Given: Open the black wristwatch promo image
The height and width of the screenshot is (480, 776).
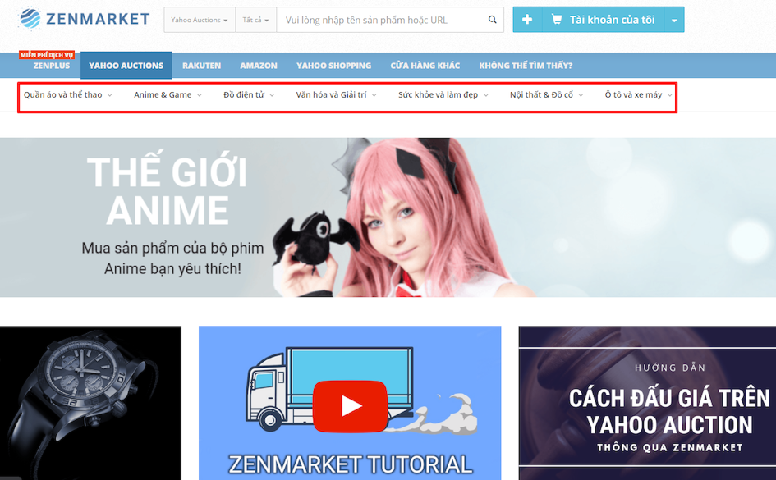Looking at the screenshot, I should click(90, 403).
